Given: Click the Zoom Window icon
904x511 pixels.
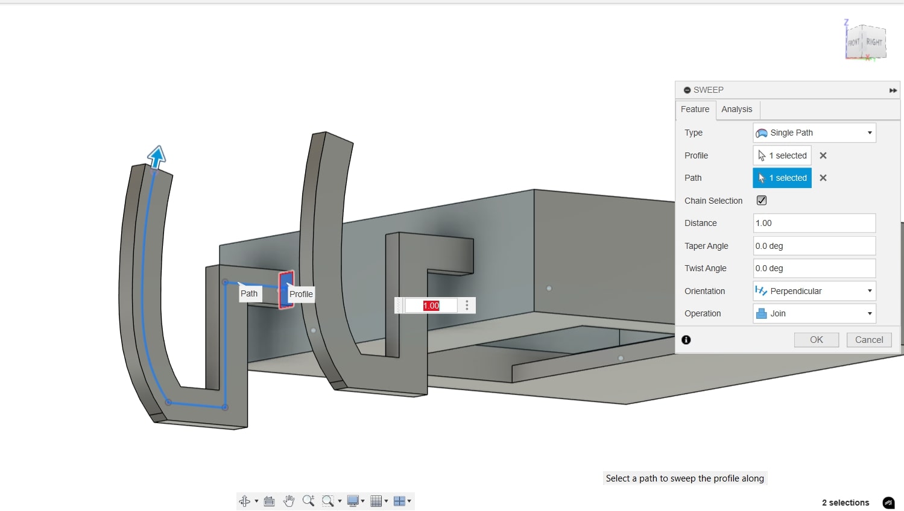Looking at the screenshot, I should click(x=328, y=501).
